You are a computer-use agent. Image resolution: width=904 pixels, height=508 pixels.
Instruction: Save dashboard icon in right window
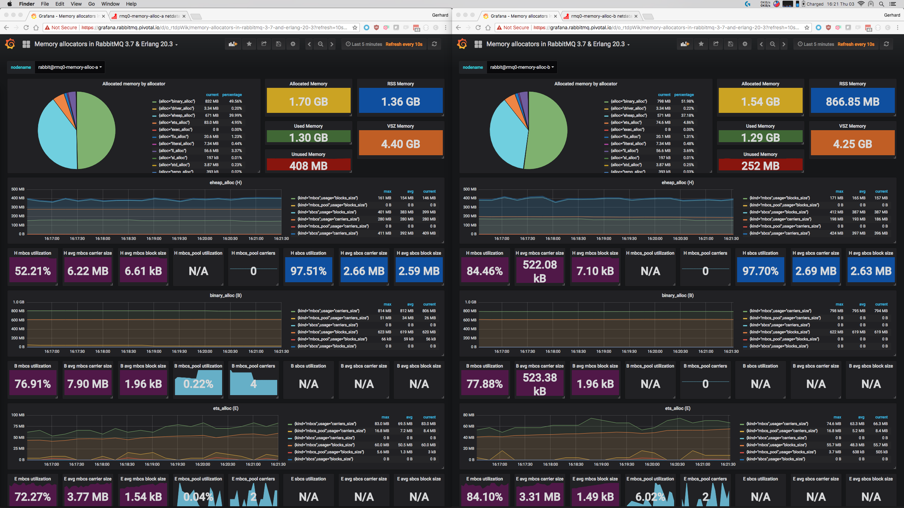pyautogui.click(x=730, y=44)
